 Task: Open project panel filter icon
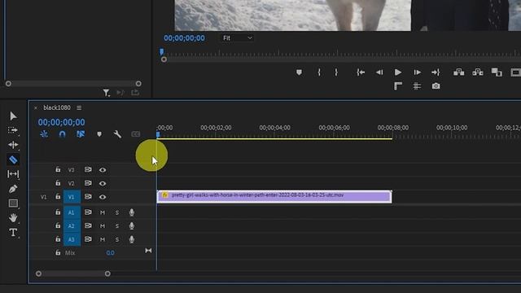click(x=106, y=93)
